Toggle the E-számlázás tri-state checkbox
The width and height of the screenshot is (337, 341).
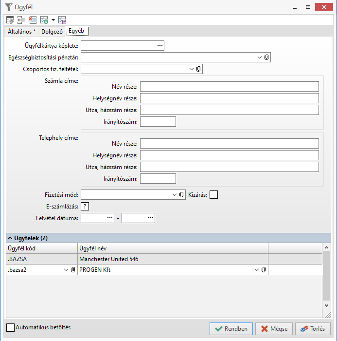(85, 207)
